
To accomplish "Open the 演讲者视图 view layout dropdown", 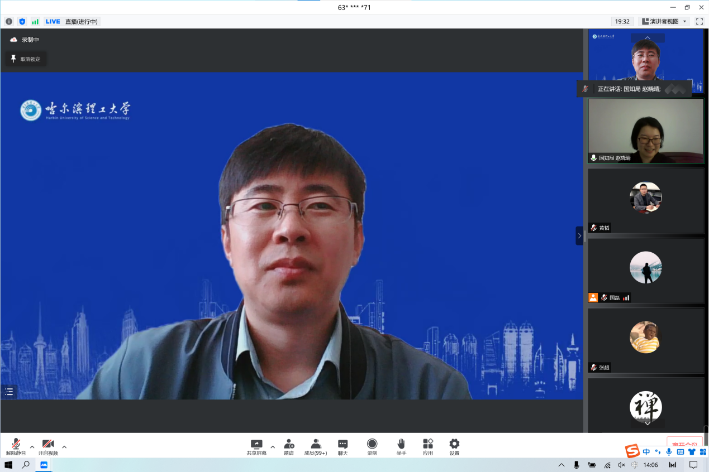I will click(x=664, y=22).
